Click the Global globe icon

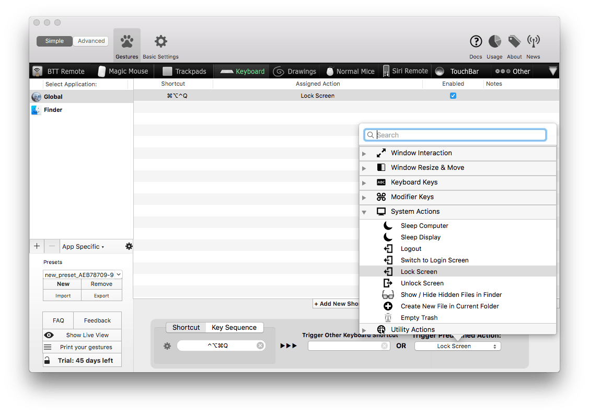pyautogui.click(x=37, y=97)
